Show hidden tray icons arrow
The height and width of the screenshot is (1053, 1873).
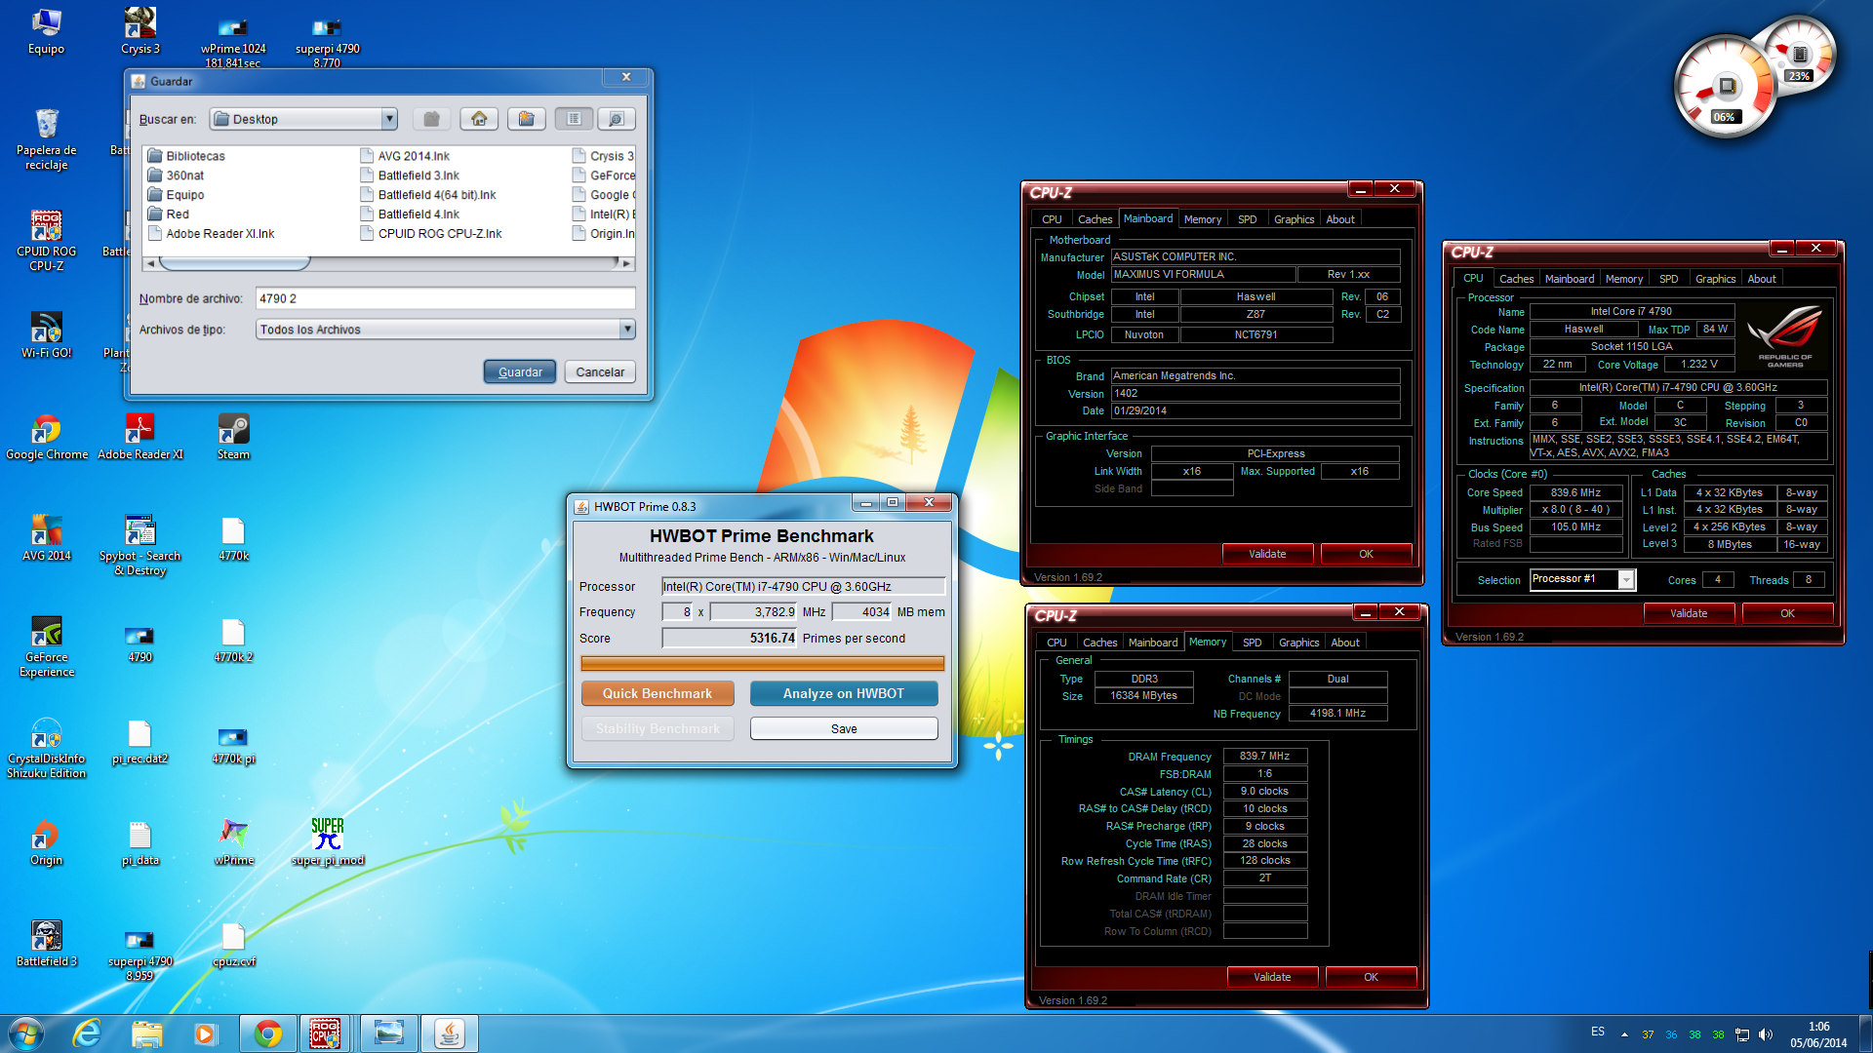point(1624,1034)
